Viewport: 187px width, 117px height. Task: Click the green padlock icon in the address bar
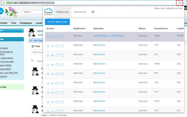[4, 3]
